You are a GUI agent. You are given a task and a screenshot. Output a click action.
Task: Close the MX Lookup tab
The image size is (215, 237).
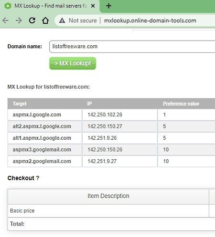tap(93, 6)
